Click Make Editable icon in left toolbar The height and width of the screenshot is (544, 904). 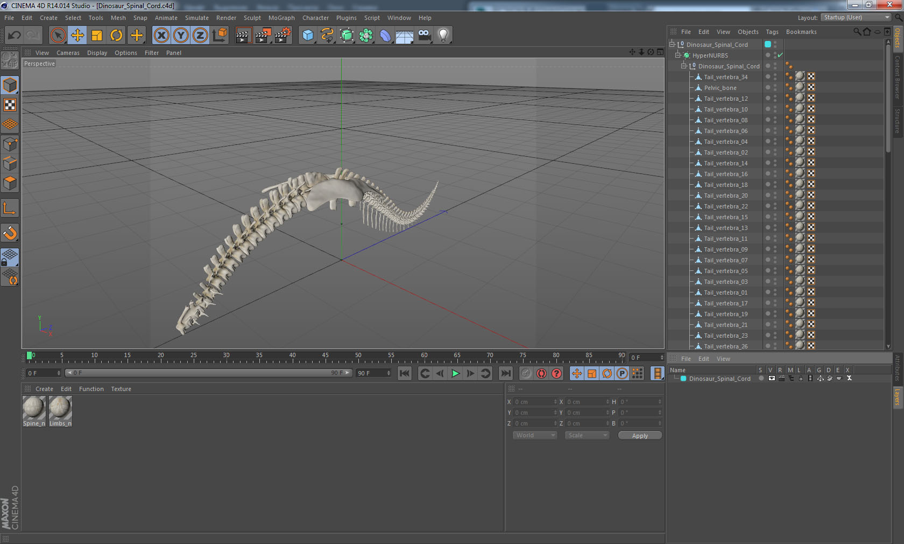pyautogui.click(x=10, y=60)
